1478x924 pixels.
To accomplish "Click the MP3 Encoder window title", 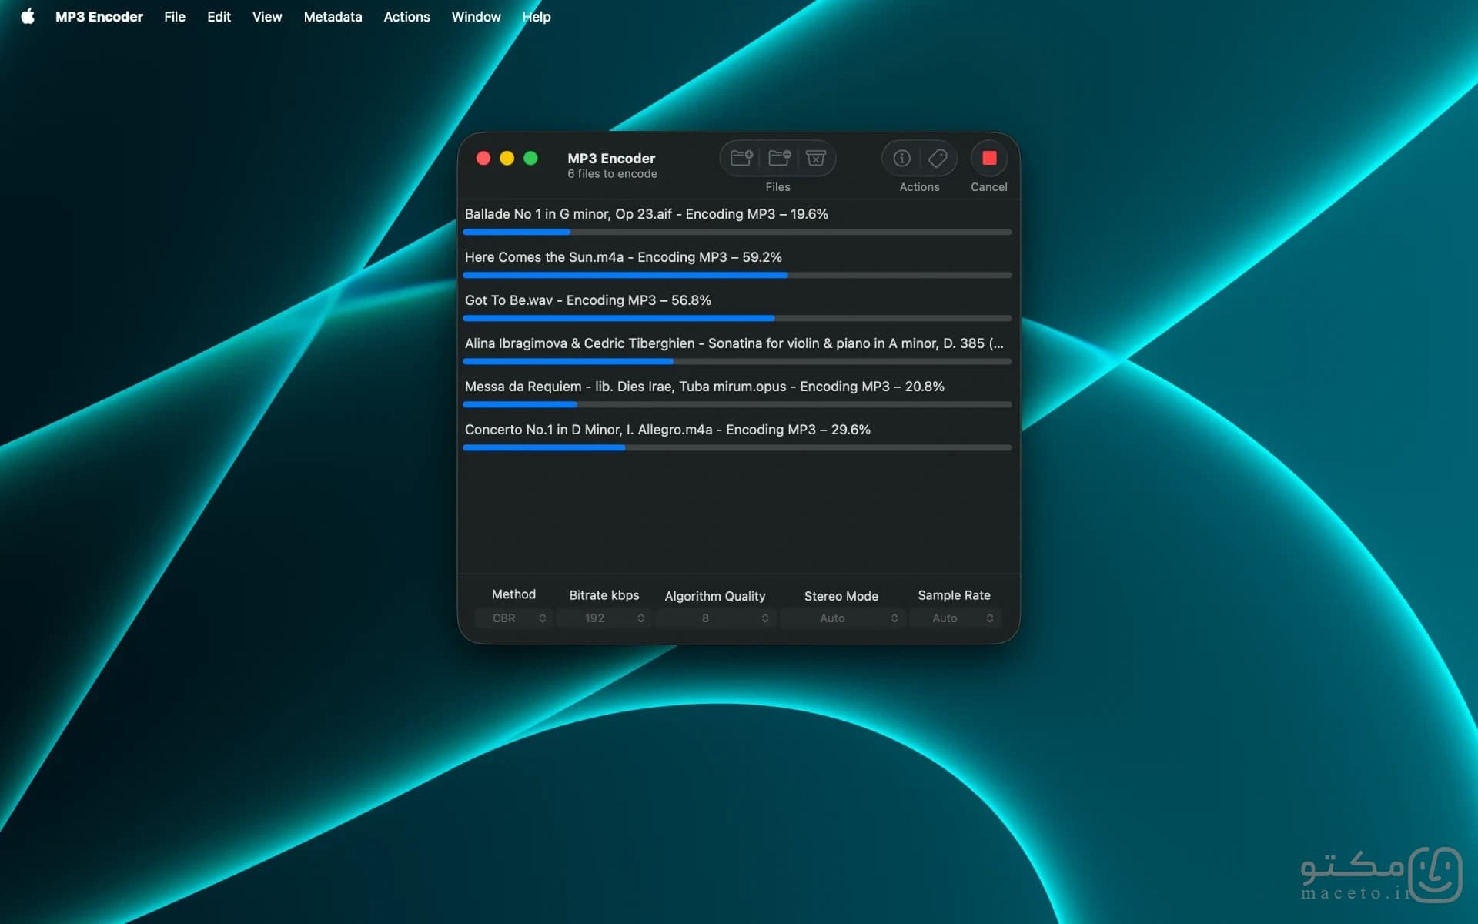I will tap(611, 158).
